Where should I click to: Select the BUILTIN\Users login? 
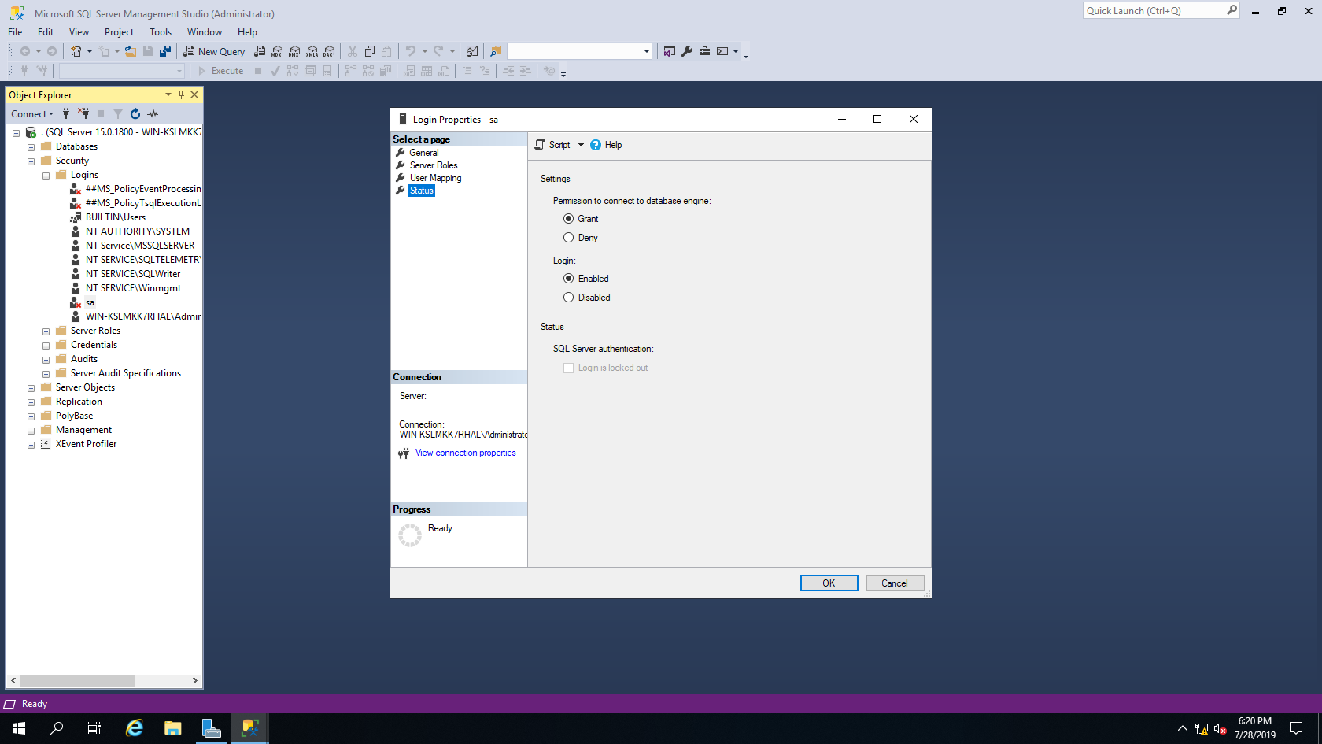[x=116, y=217]
